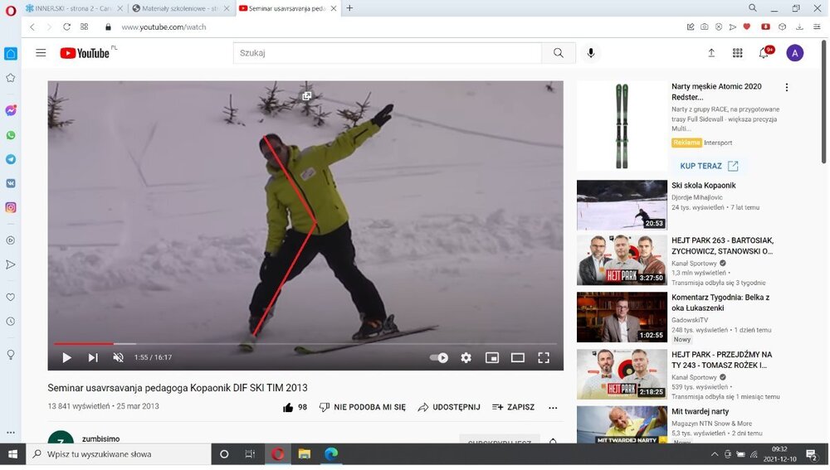Open Messenger in Opera sidebar
Screen dimensions: 830x470
(11, 110)
